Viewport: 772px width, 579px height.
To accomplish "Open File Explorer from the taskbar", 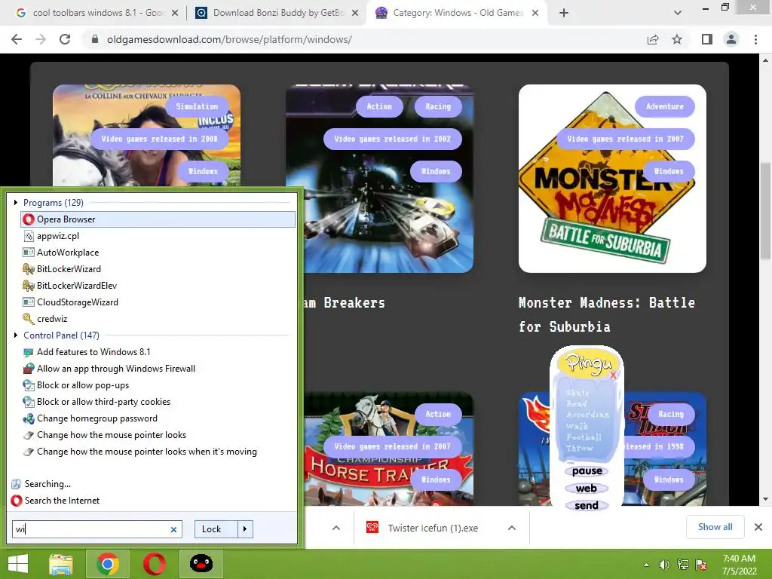I will click(60, 564).
